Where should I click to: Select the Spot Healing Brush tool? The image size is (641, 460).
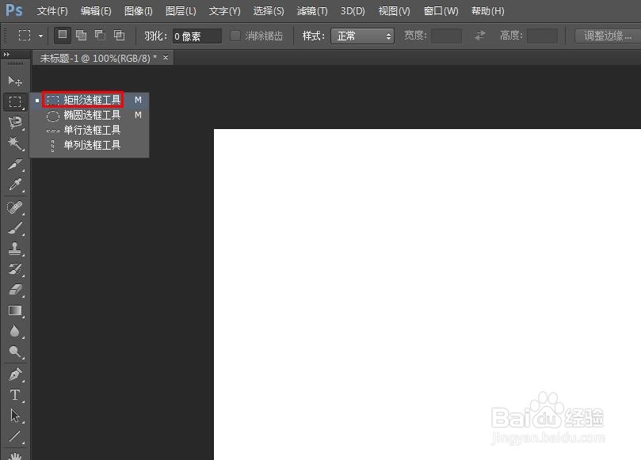pos(14,207)
